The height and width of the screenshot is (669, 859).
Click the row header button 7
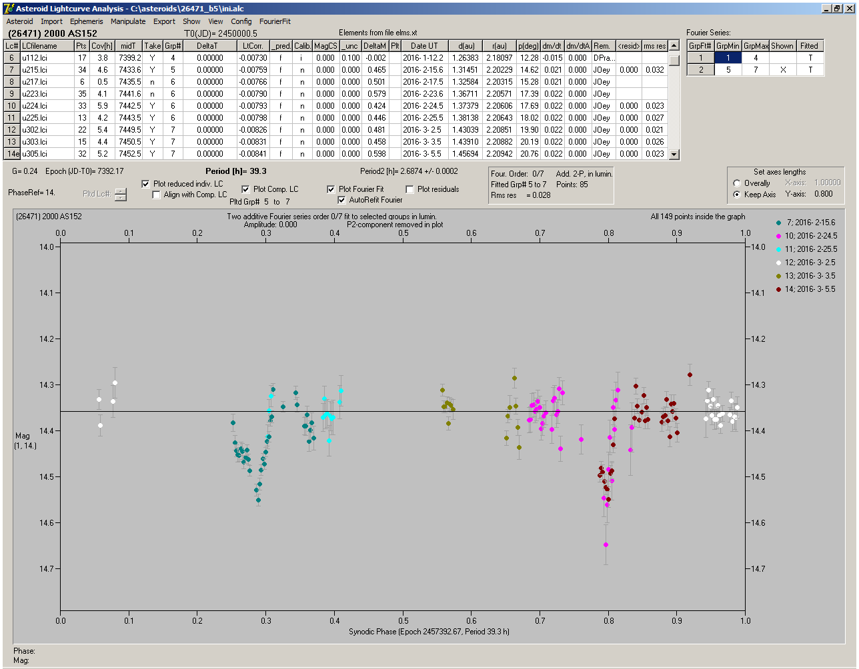(x=12, y=70)
